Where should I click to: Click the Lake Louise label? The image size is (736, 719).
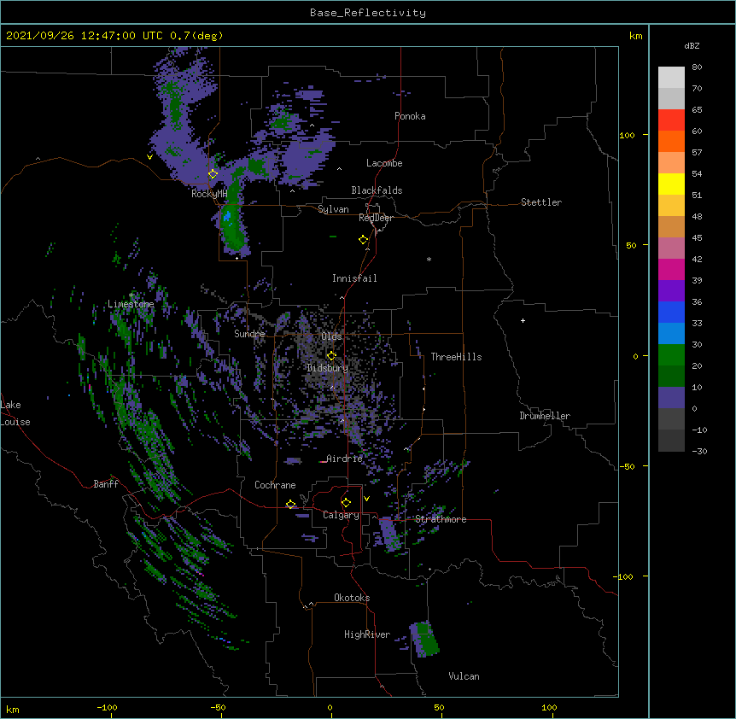pyautogui.click(x=15, y=413)
